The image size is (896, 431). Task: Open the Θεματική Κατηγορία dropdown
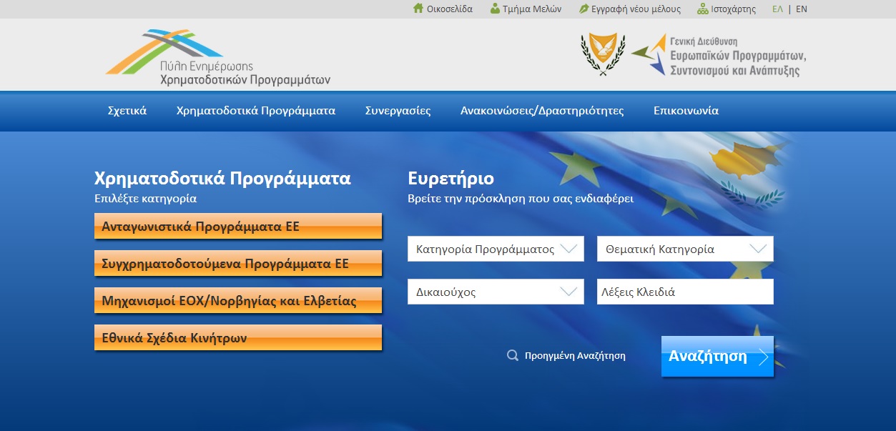coord(685,249)
